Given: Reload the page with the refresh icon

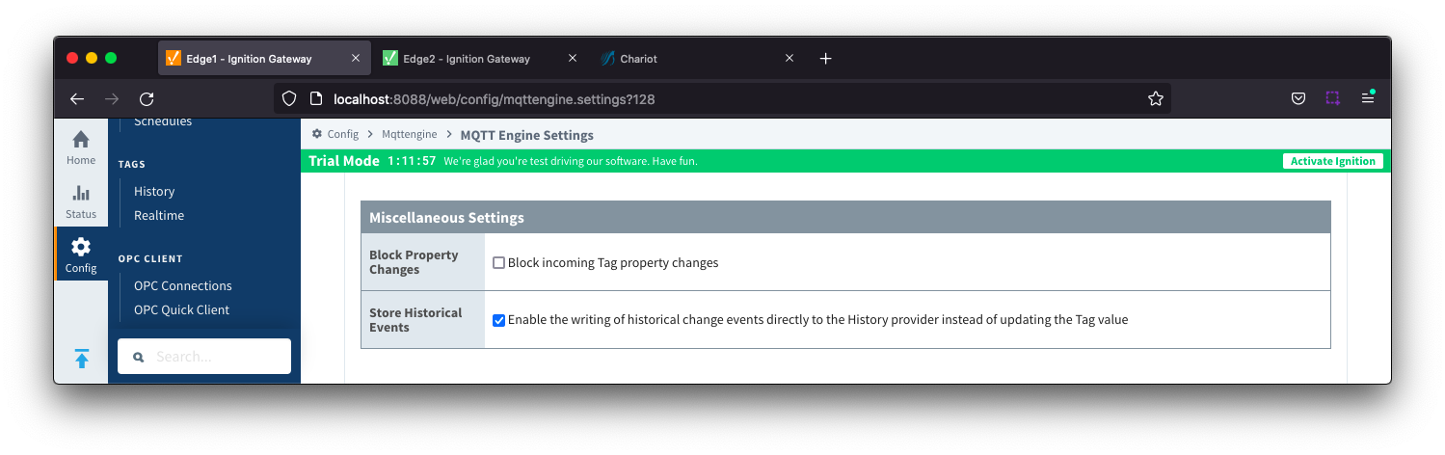Looking at the screenshot, I should click(147, 98).
